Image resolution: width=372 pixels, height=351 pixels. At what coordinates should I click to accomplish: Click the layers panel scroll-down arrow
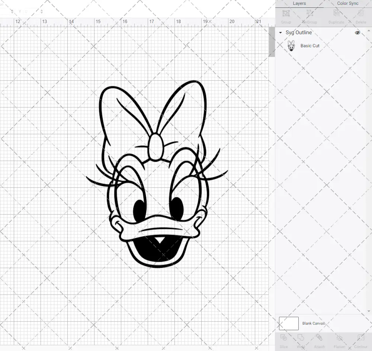pyautogui.click(x=368, y=311)
